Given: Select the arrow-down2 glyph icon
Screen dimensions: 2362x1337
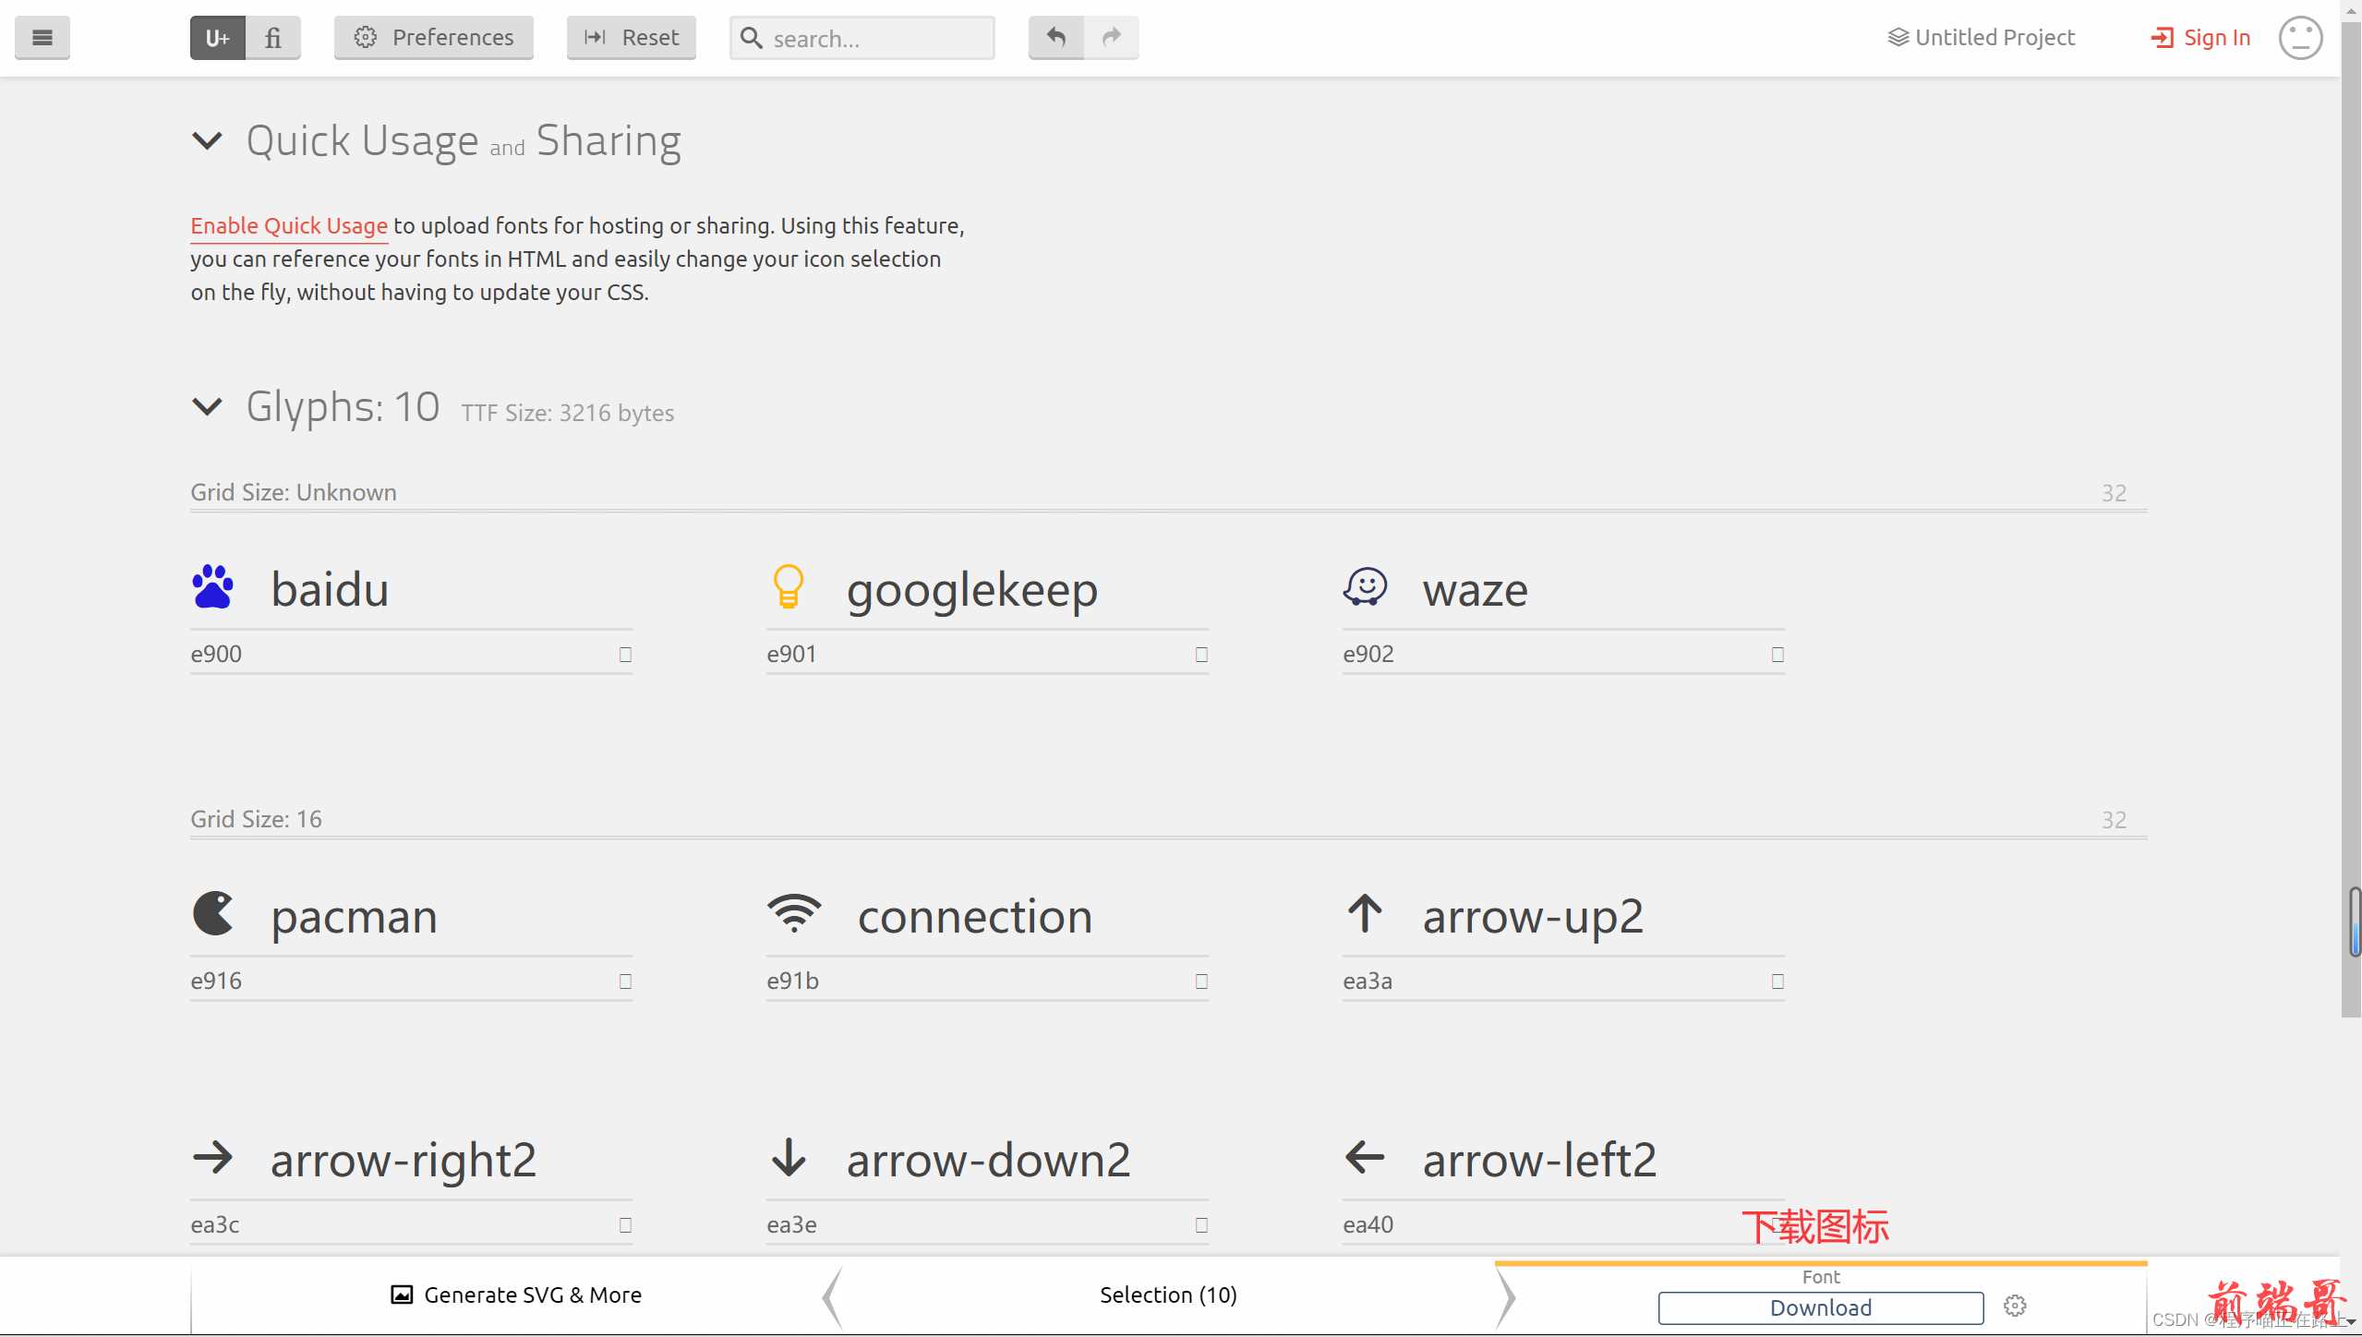Looking at the screenshot, I should tap(789, 1158).
